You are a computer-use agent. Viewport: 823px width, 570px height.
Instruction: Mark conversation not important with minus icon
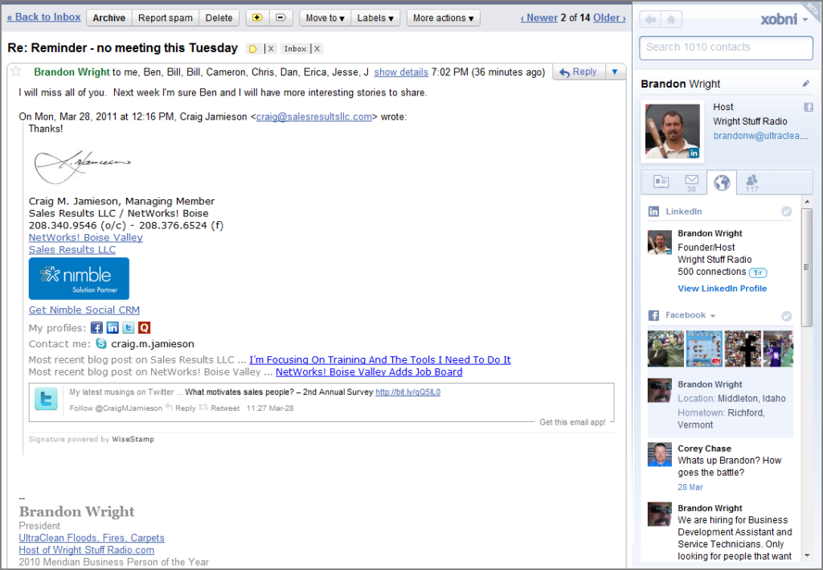(280, 18)
